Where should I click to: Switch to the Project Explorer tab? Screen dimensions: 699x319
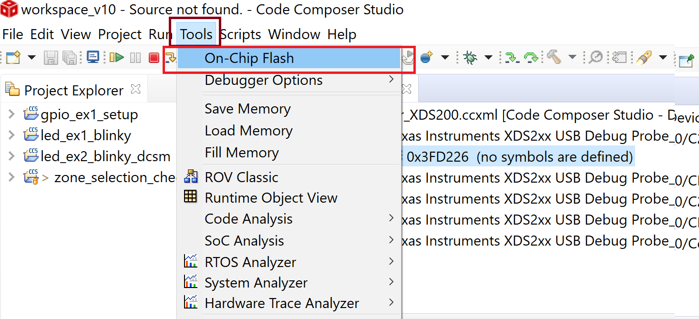coord(74,90)
